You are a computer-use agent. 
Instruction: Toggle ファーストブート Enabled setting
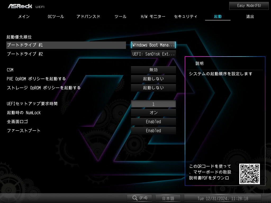[x=153, y=131]
